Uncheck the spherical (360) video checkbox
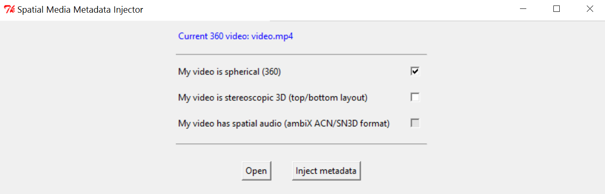 415,71
